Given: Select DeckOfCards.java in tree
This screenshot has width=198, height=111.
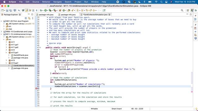Looking at the screenshot, I should 21,55.
